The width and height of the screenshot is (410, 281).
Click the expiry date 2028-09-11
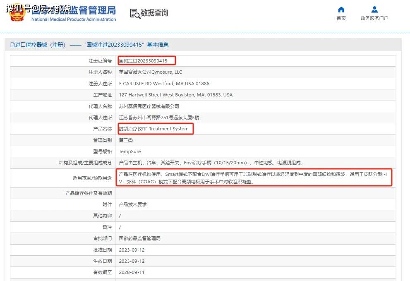point(132,272)
